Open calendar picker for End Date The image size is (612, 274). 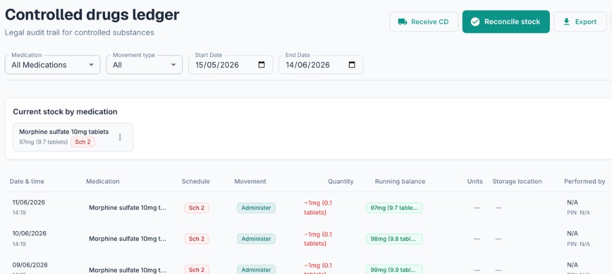(x=351, y=64)
